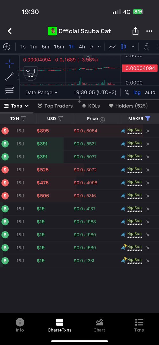159x345 pixels.
Task: Switch to the Top Traders tab
Action: coord(55,106)
